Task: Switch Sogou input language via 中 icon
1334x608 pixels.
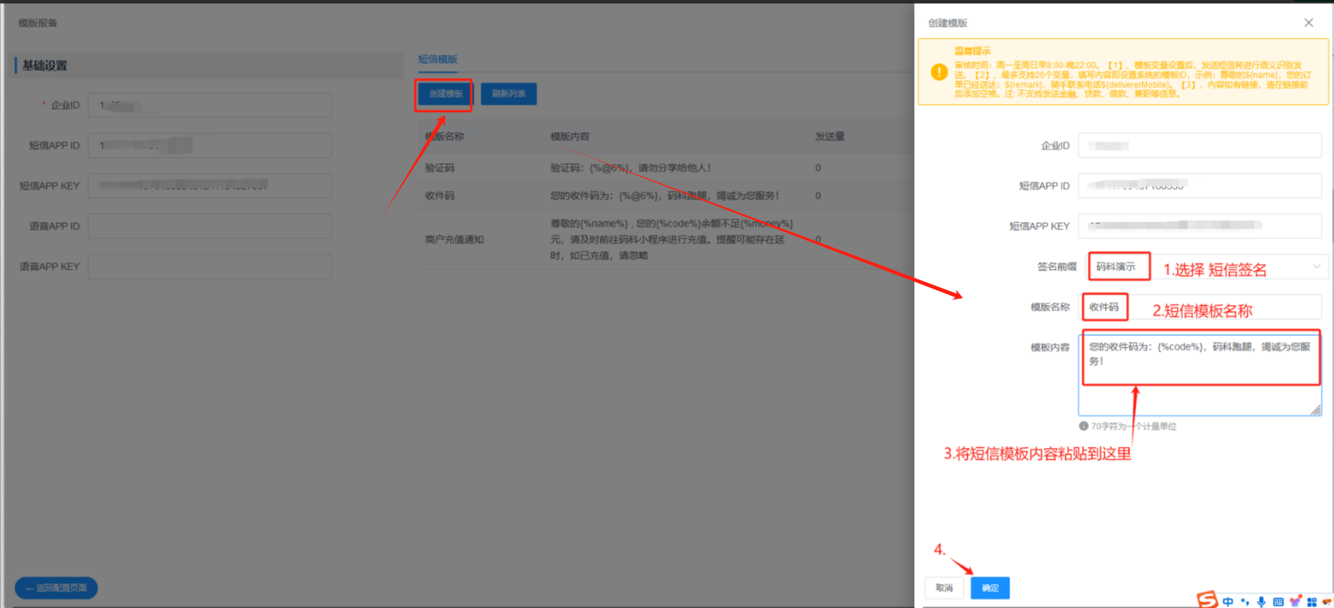Action: point(1228,602)
